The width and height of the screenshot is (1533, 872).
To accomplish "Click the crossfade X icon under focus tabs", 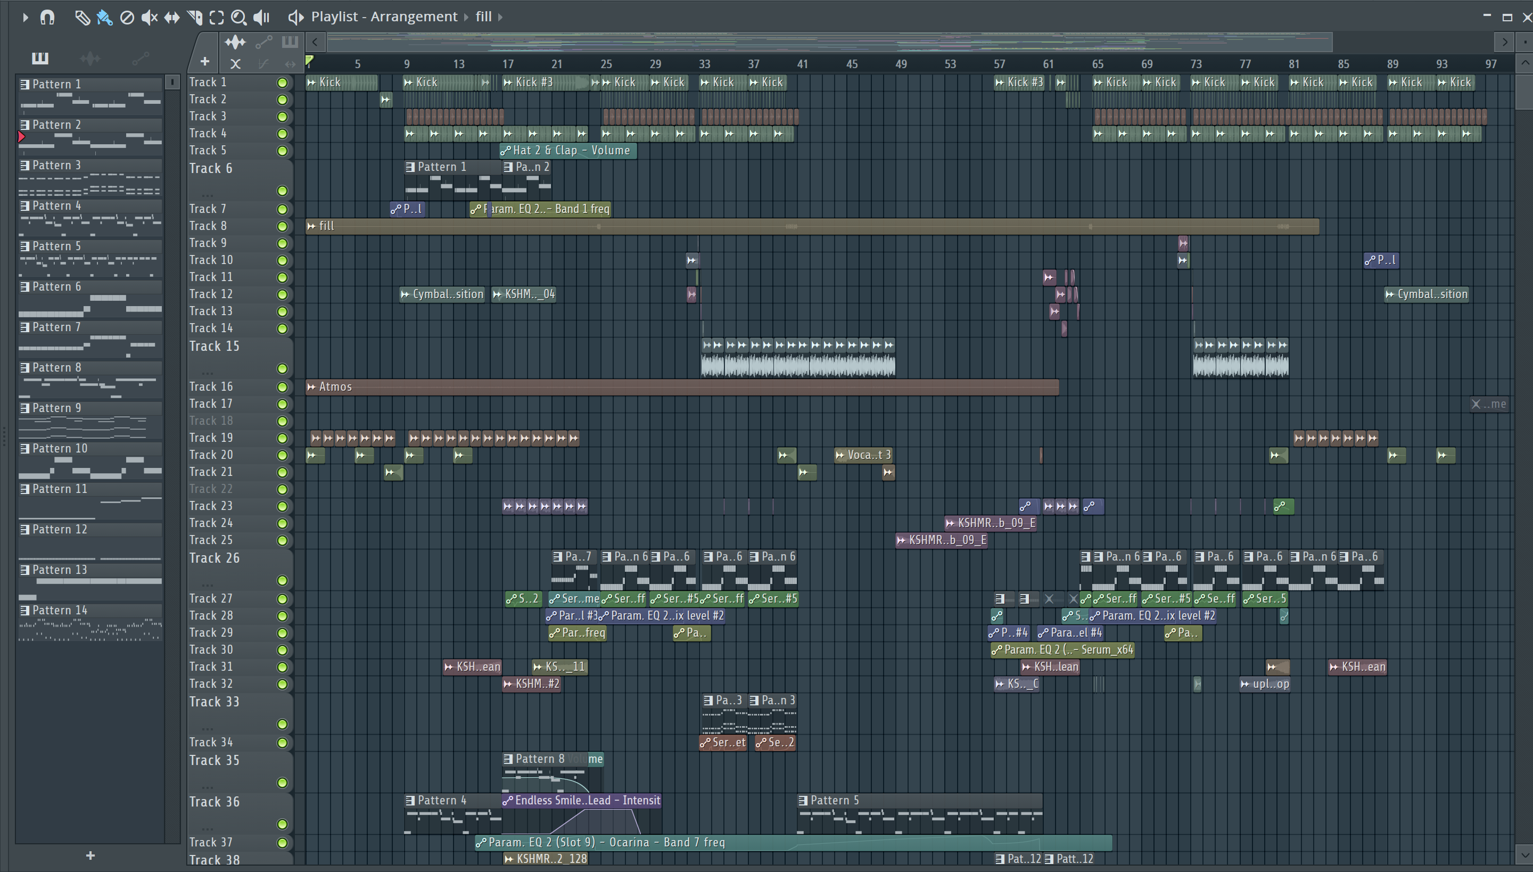I will point(235,63).
